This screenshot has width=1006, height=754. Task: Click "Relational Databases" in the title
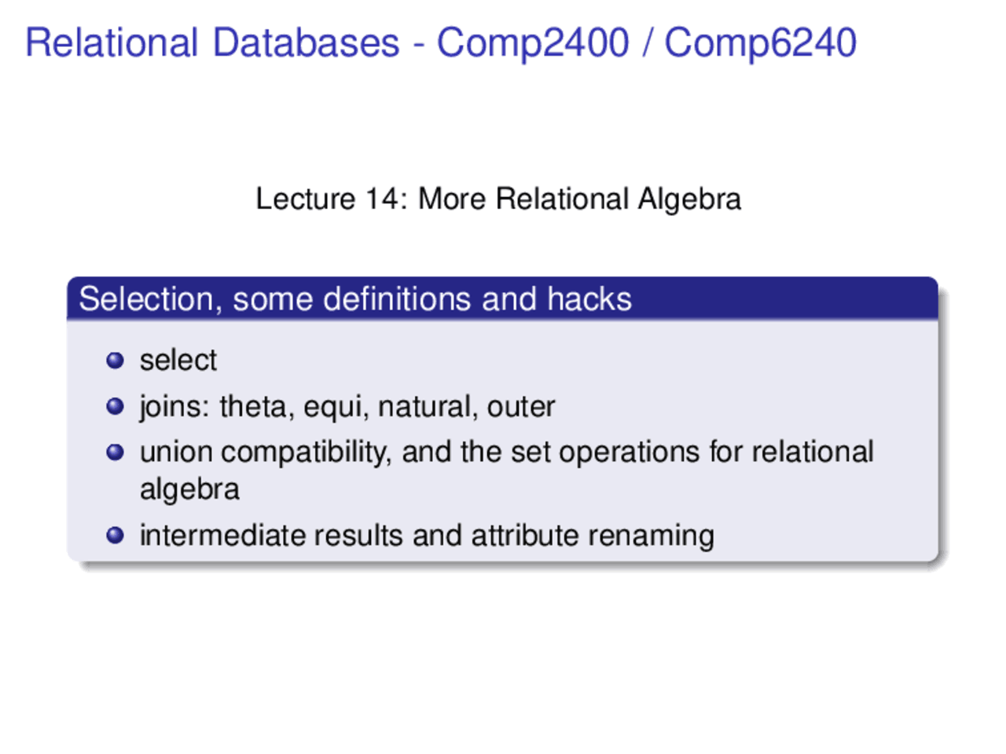tap(212, 42)
